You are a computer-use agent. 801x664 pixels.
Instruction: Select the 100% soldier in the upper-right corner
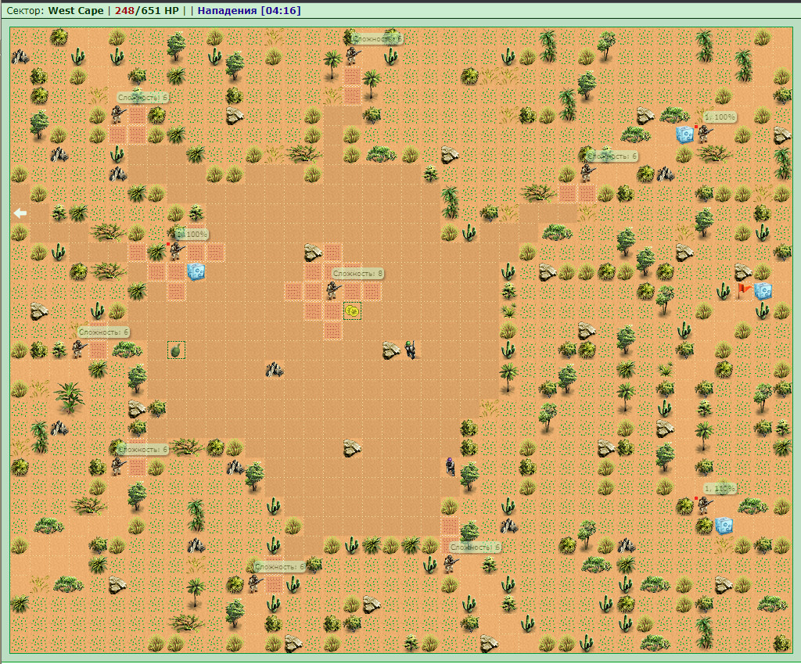point(704,133)
